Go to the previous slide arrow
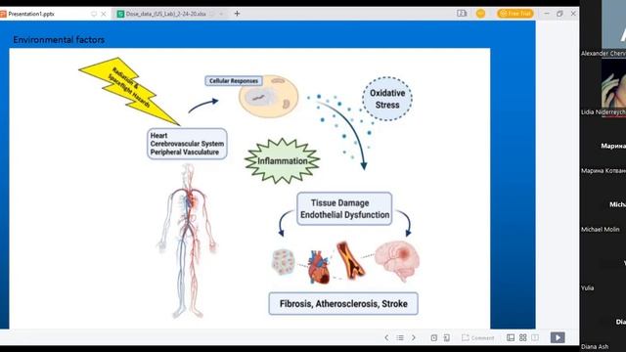This screenshot has height=352, width=626. 386,337
